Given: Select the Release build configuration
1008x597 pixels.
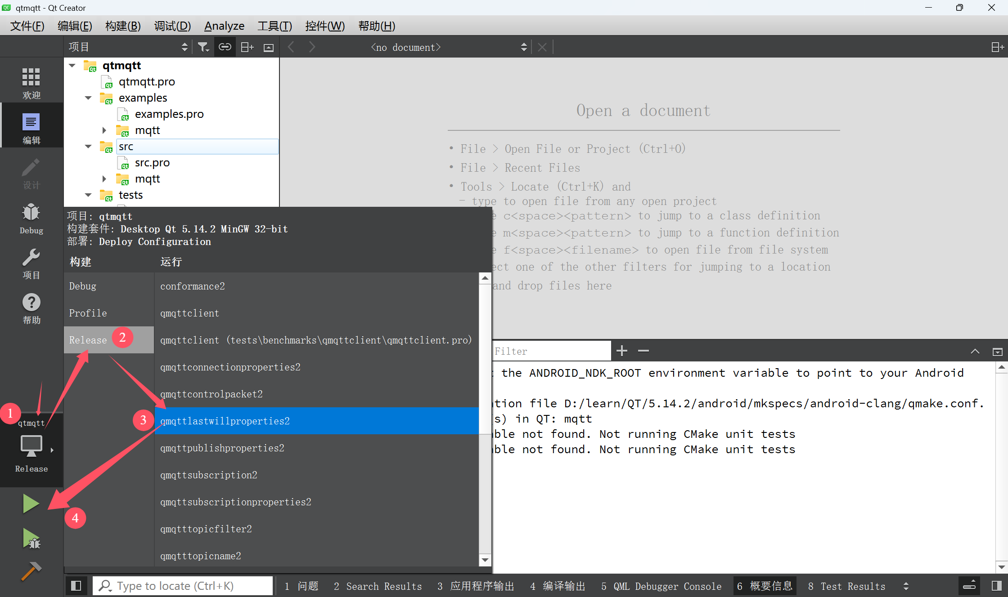Looking at the screenshot, I should (109, 340).
